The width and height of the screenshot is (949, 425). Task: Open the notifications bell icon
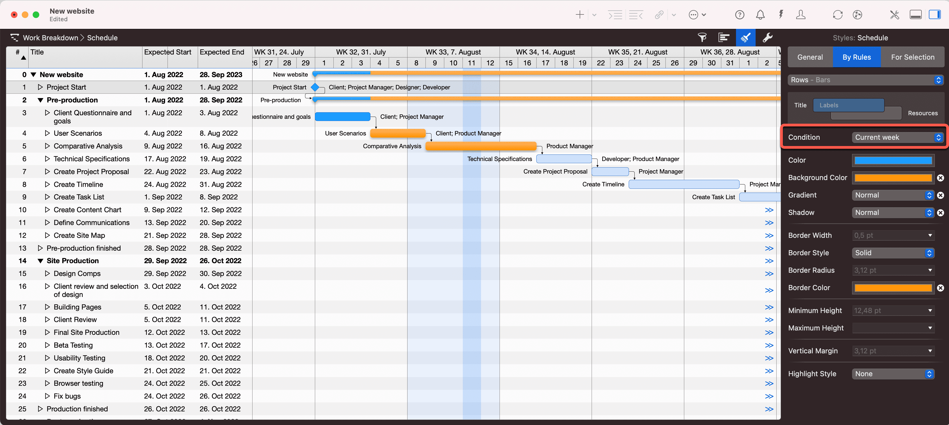point(761,15)
